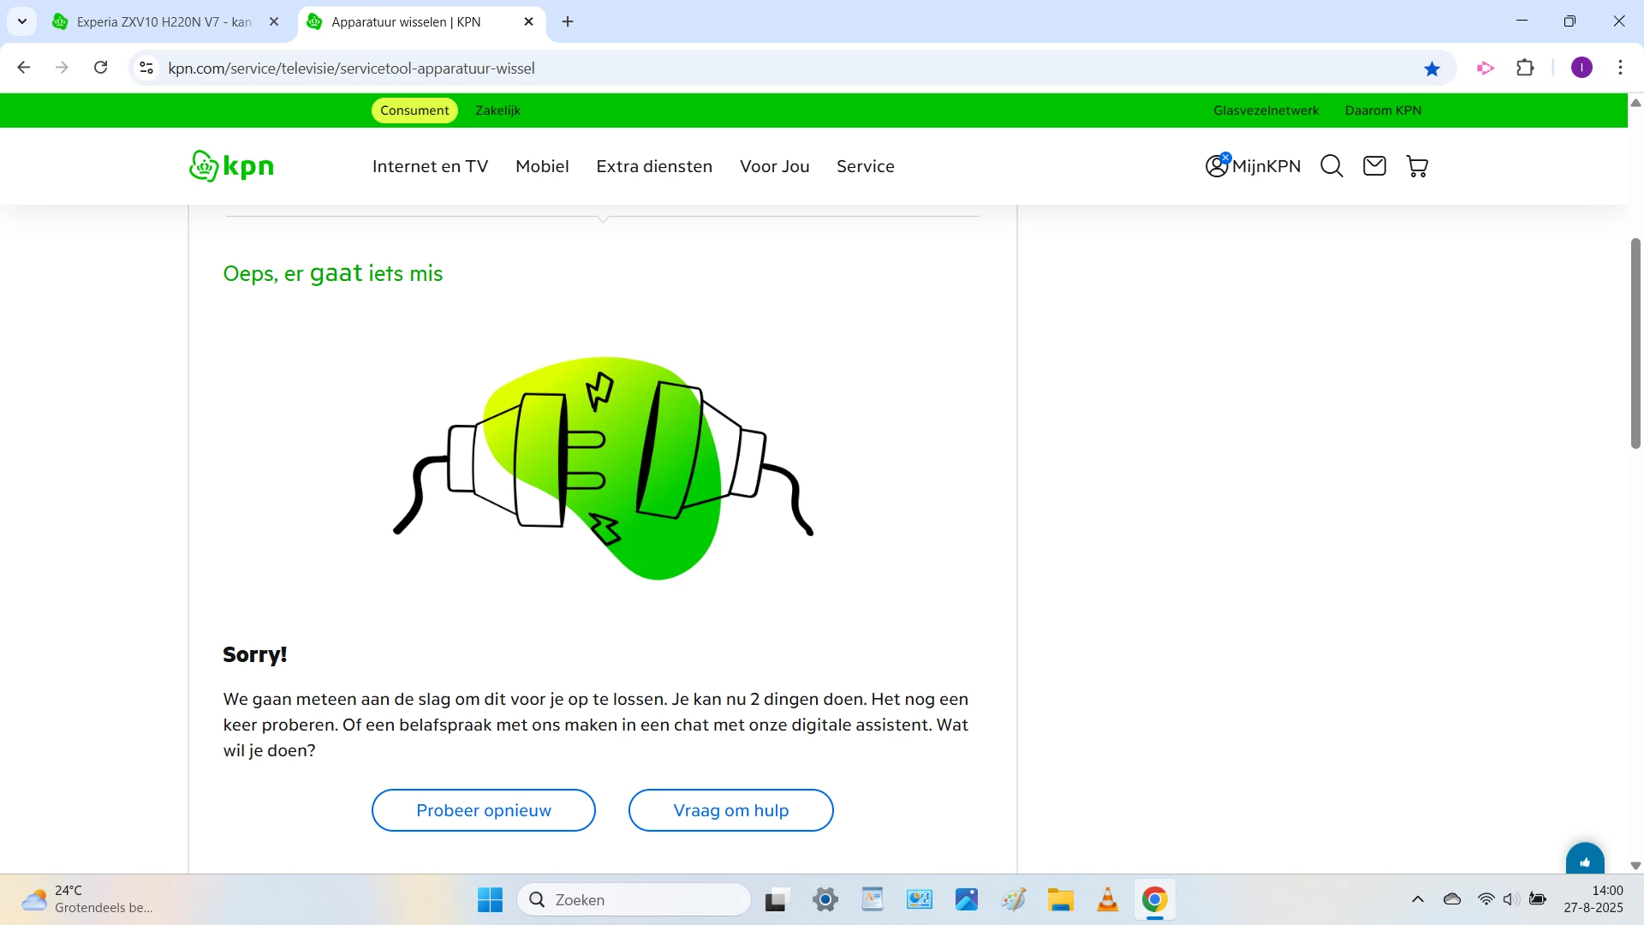Click the thumbs-up feedback button
This screenshot has height=925, width=1644.
[x=1585, y=861]
